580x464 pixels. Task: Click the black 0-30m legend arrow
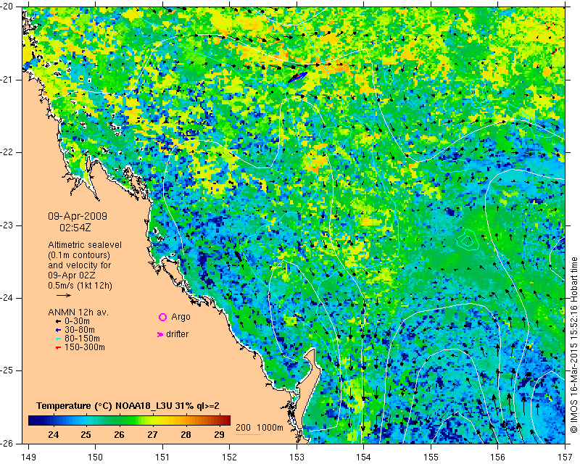[58, 322]
